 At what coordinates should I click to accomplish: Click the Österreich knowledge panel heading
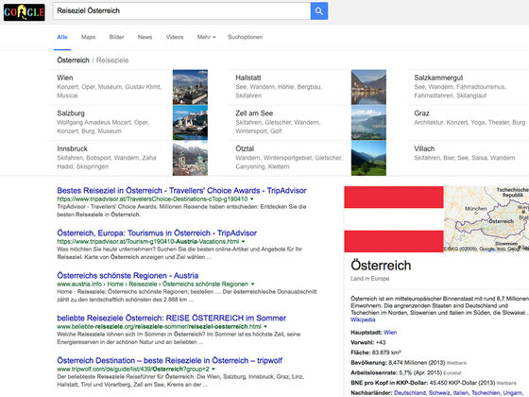tap(381, 266)
